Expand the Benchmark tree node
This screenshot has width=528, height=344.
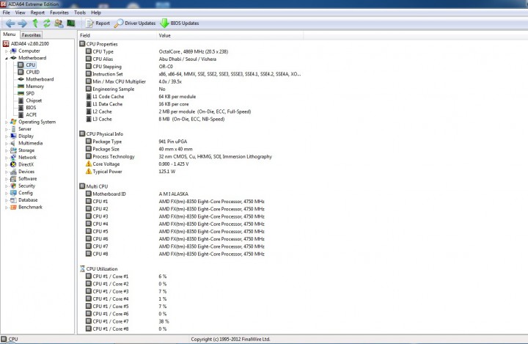pos(6,208)
